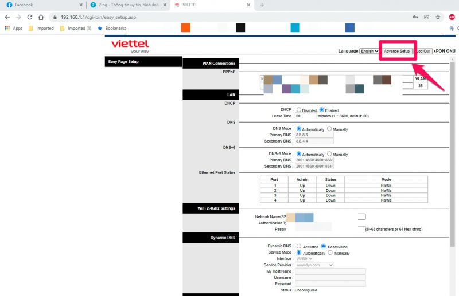Open the browser home page icon
Screen dimensions: 459x296
(41, 17)
